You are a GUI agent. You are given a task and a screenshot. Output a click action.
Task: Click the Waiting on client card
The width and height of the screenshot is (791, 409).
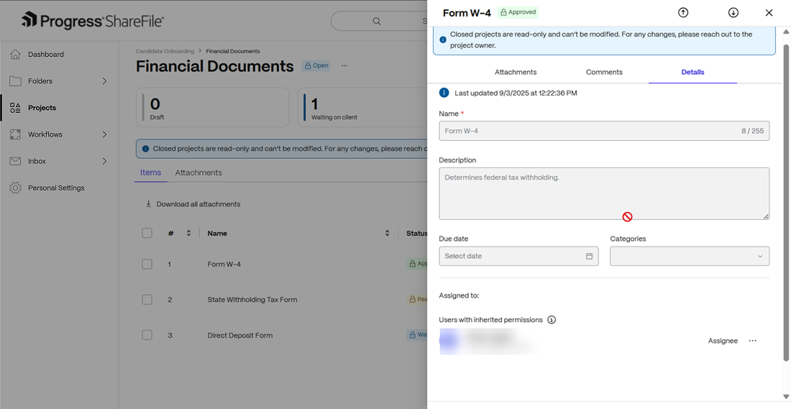tap(363, 107)
